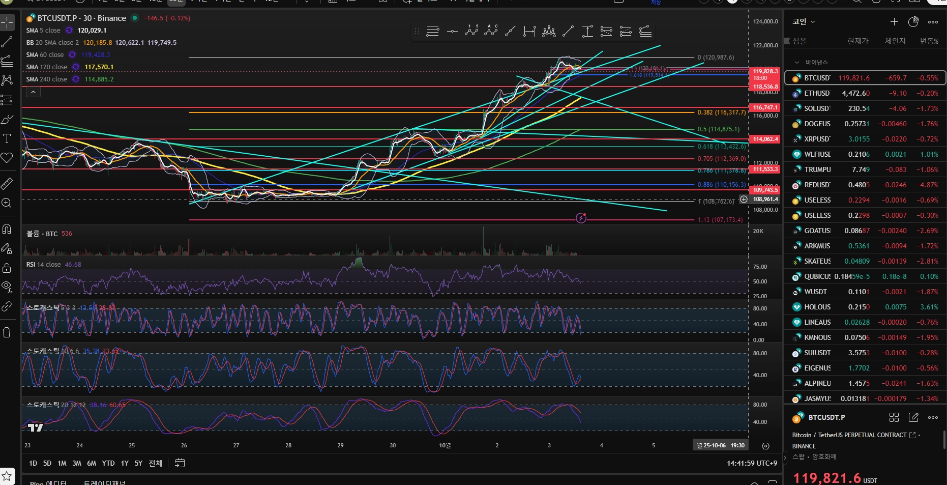
Task: Toggle stay in drawing mode pencil-lock
Action: pyautogui.click(x=7, y=248)
